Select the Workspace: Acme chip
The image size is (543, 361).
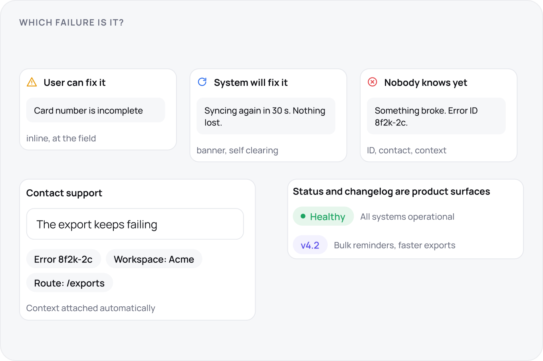[x=154, y=259]
